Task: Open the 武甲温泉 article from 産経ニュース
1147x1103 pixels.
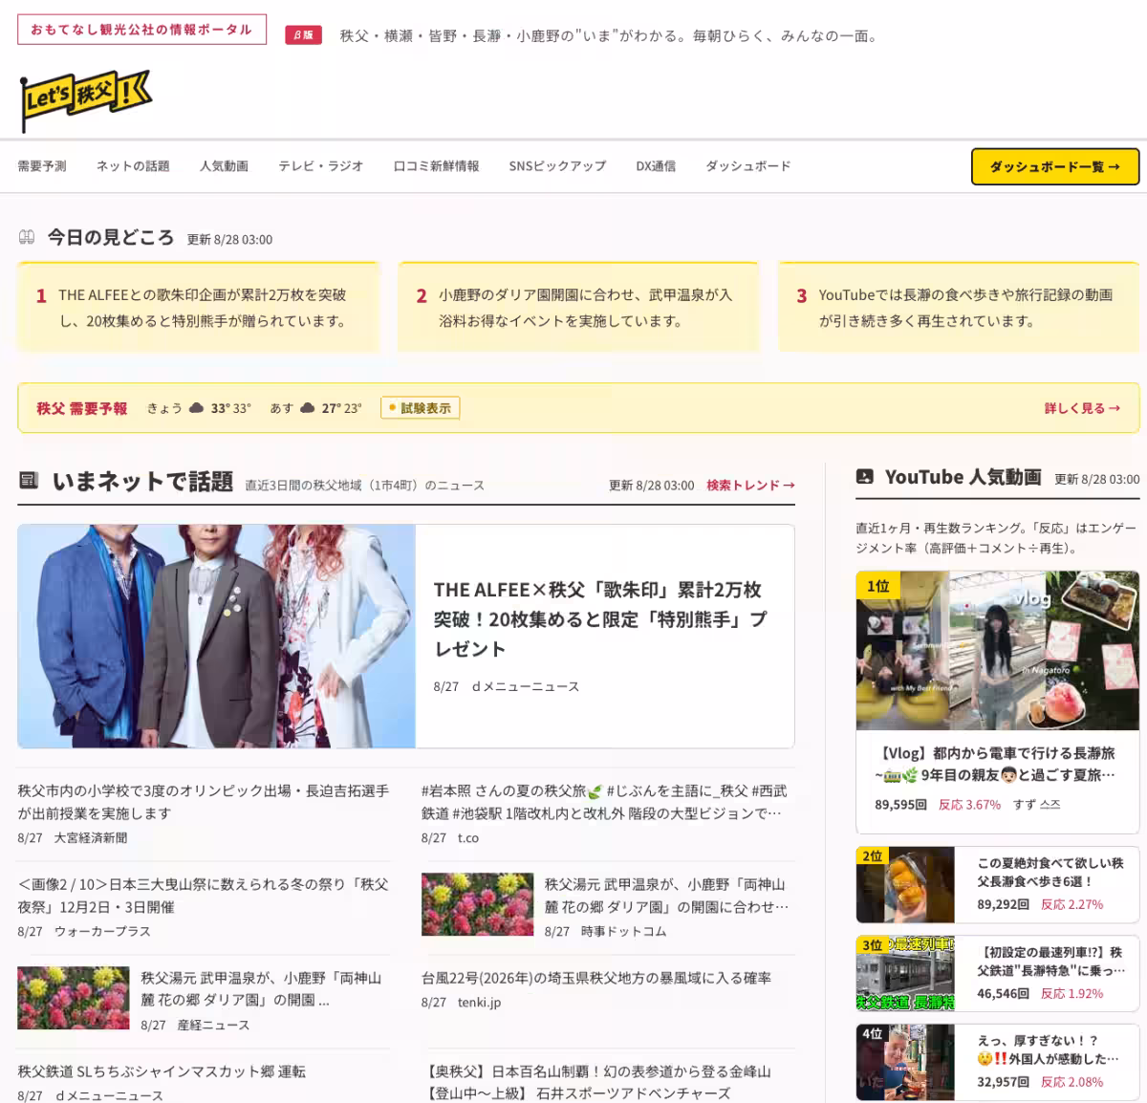Action: point(262,989)
